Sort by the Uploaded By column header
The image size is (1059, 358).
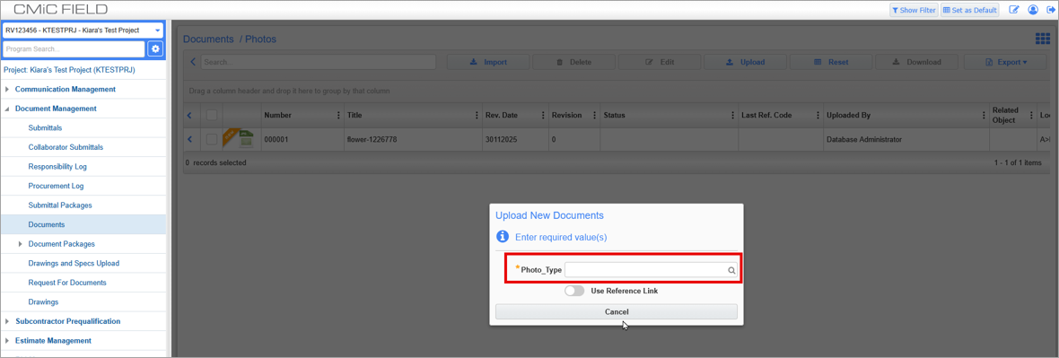[848, 116]
